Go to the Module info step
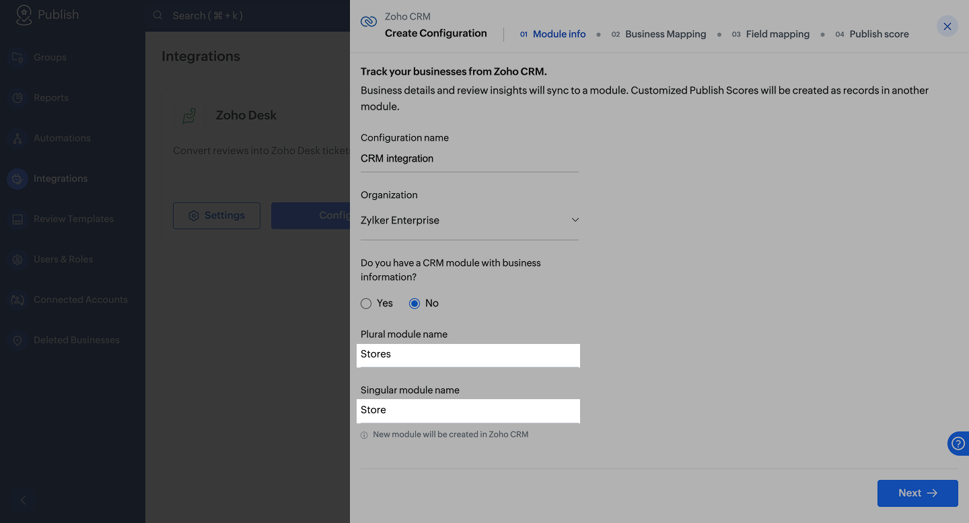This screenshot has height=523, width=969. [552, 34]
